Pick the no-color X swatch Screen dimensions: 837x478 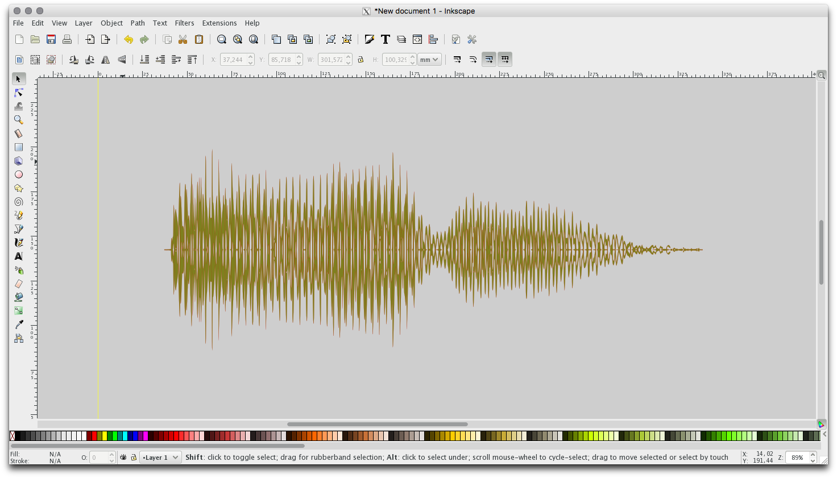click(13, 436)
